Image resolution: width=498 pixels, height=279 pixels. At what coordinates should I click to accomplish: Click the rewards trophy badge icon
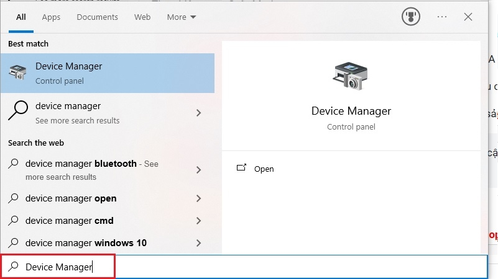(411, 17)
